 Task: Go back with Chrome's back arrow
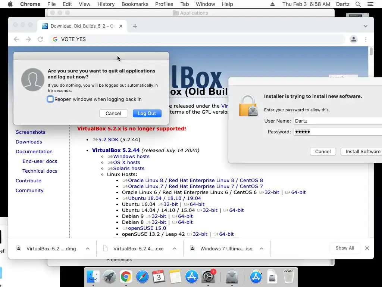tap(16, 39)
